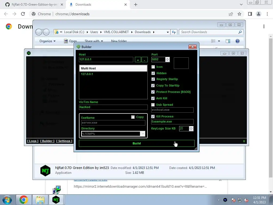Uncheck the Kill Process checkbox
The height and width of the screenshot is (205, 273).
(x=153, y=116)
